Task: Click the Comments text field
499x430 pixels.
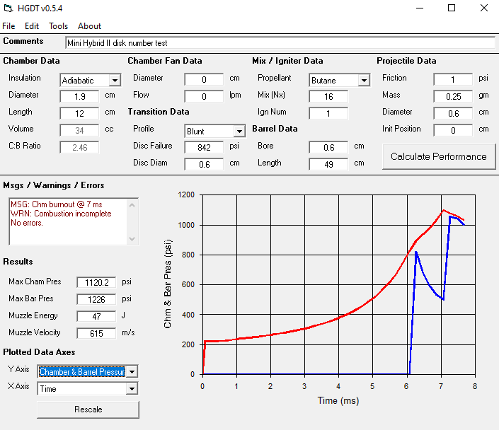Action: coord(280,43)
